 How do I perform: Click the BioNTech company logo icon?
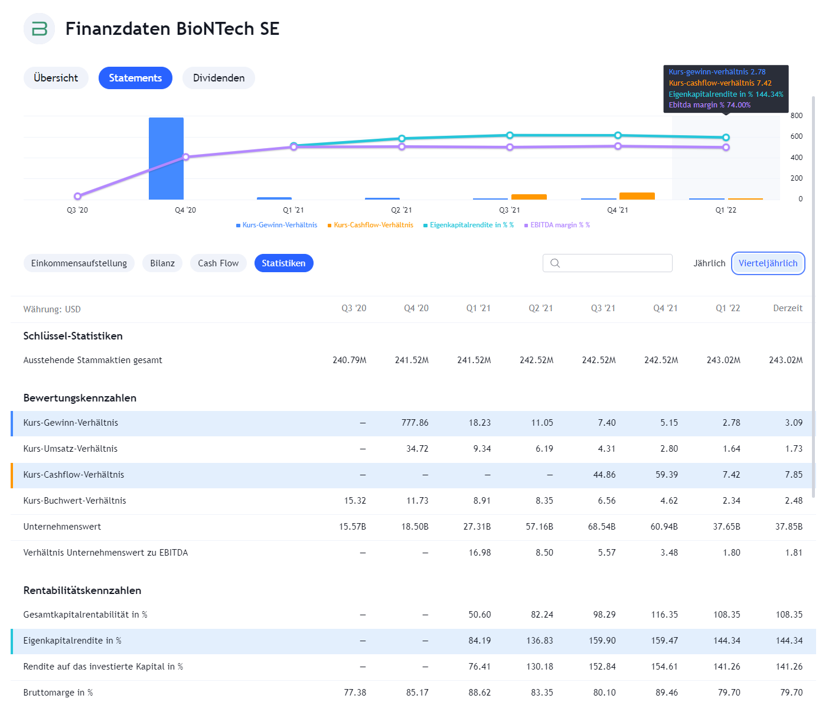[40, 28]
